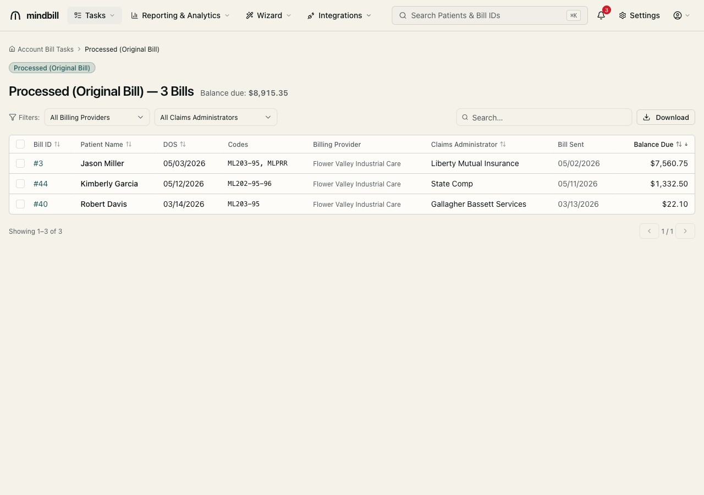Expand the Tasks menu
This screenshot has width=704, height=495.
click(x=95, y=15)
